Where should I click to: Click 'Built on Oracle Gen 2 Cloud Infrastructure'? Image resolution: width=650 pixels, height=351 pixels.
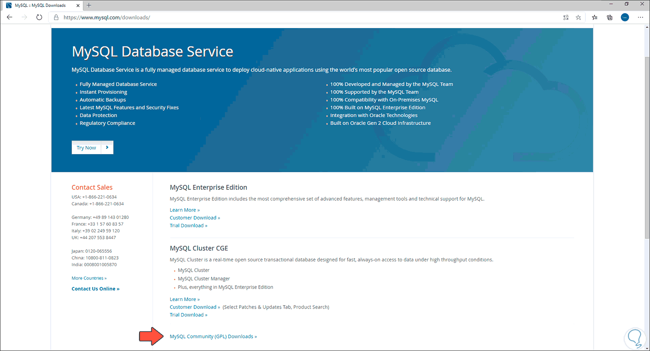[380, 123]
